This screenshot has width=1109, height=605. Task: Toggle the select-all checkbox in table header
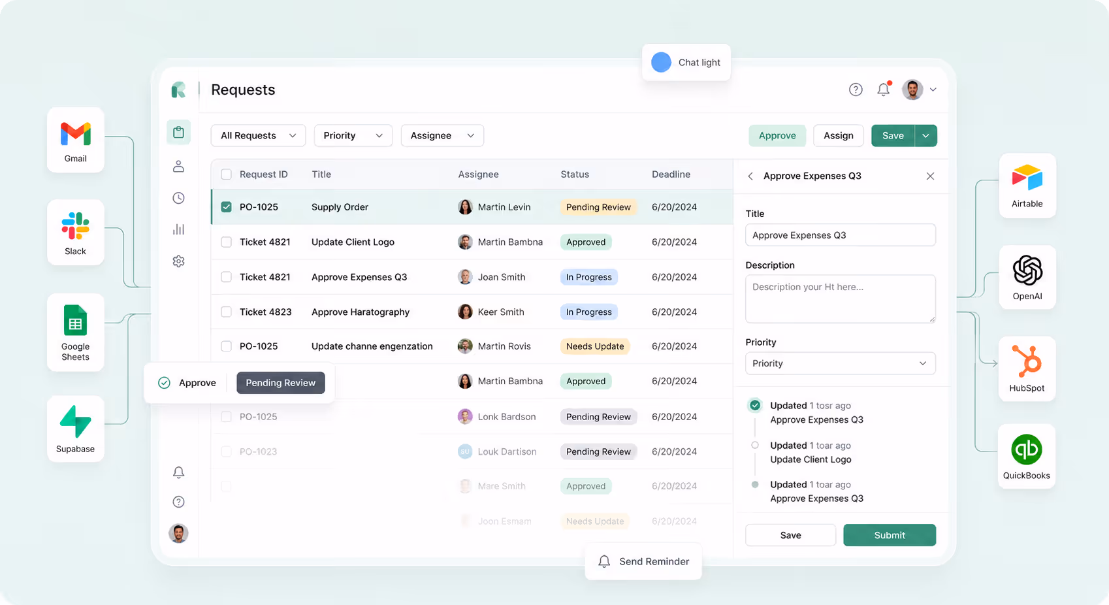coord(226,174)
